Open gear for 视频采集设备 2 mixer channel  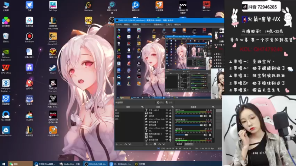tap(210, 125)
